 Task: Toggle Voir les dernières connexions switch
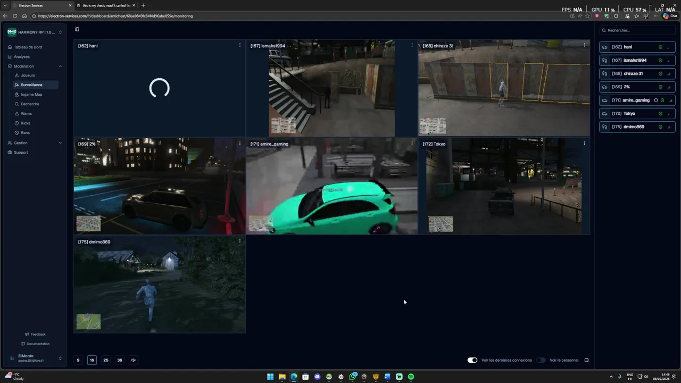click(472, 360)
